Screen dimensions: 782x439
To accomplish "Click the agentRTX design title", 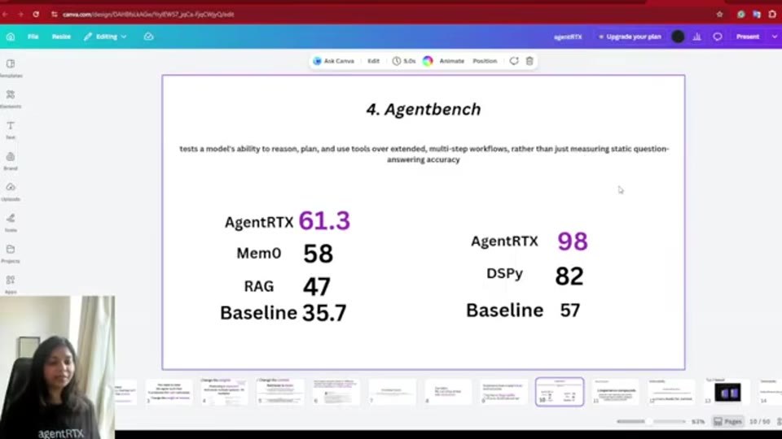I will [568, 37].
